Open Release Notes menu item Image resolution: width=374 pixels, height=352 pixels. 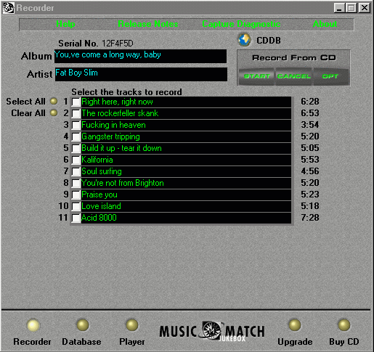148,24
